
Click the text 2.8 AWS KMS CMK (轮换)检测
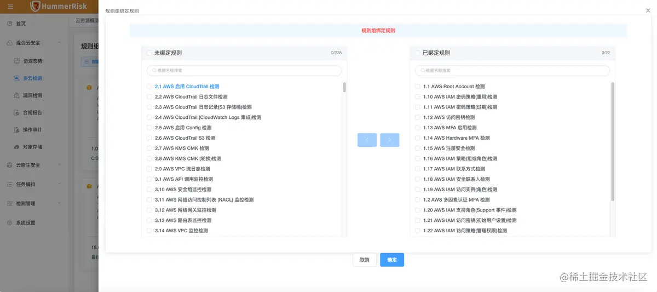coord(188,159)
